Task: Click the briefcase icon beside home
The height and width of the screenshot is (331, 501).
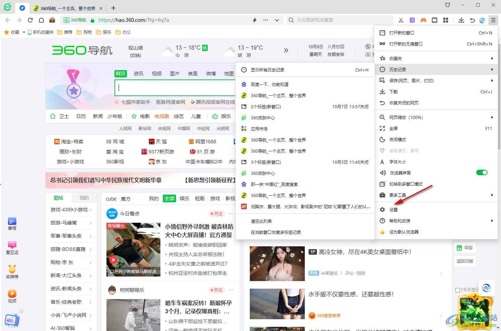Action: (x=52, y=20)
